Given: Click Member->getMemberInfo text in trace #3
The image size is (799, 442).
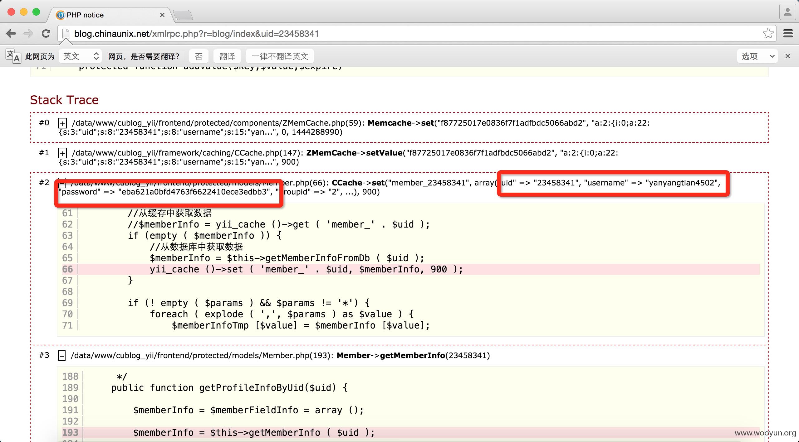Looking at the screenshot, I should [391, 355].
